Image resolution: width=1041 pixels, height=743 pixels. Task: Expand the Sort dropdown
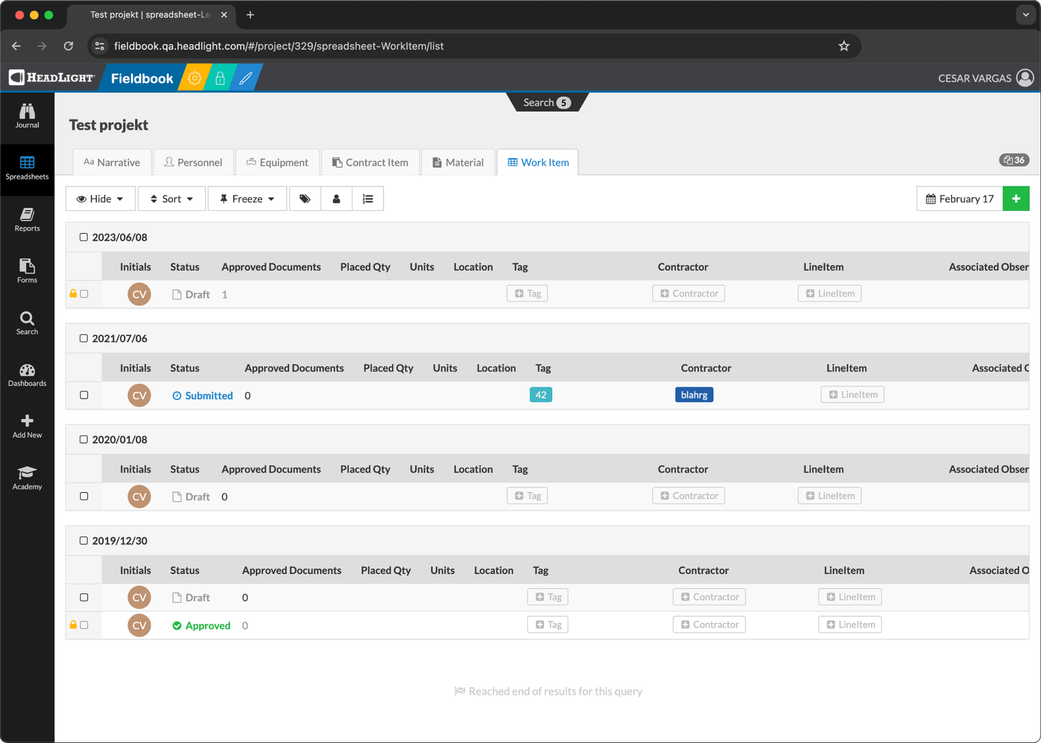point(171,199)
